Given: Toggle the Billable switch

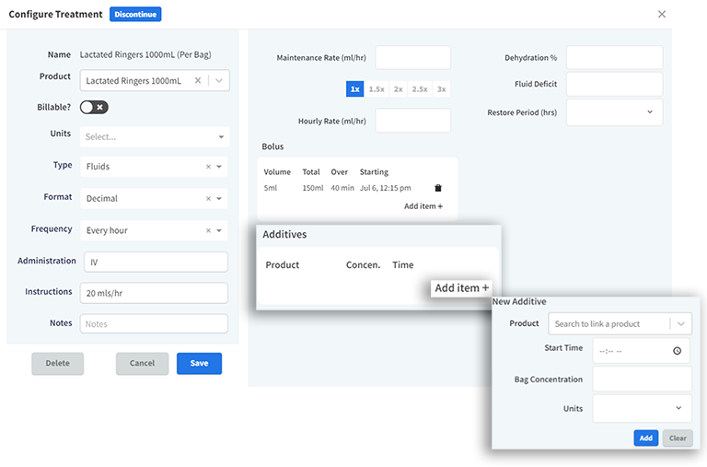Looking at the screenshot, I should [94, 107].
